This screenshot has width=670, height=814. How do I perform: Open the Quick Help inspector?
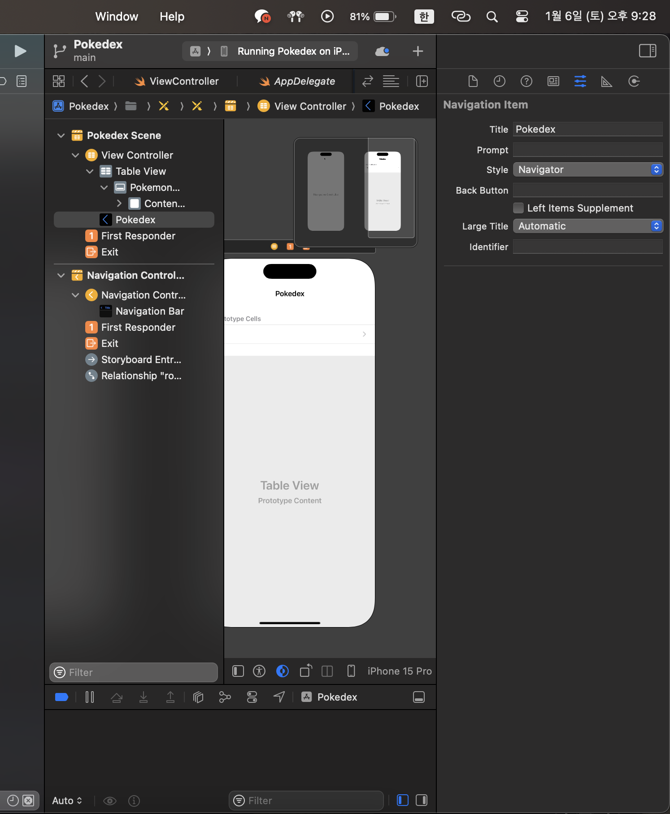click(x=526, y=81)
